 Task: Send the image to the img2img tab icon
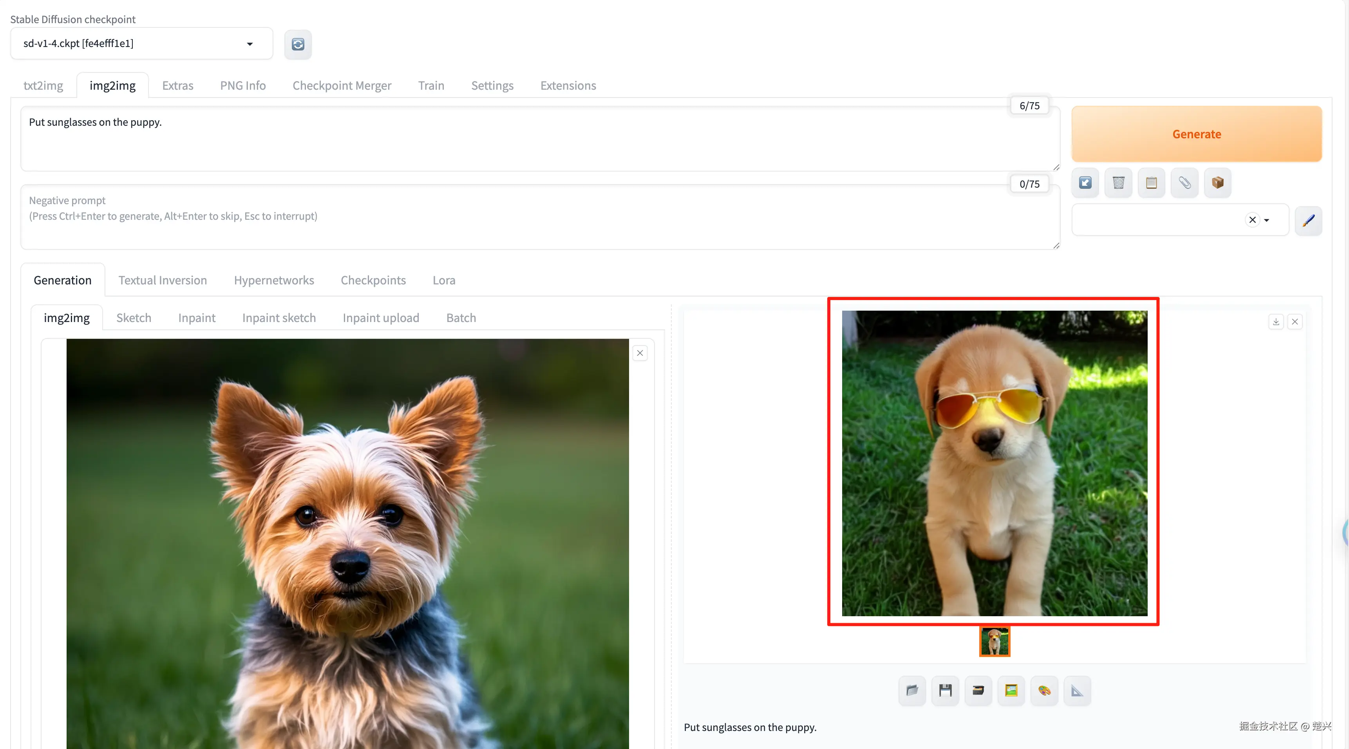(x=1011, y=690)
